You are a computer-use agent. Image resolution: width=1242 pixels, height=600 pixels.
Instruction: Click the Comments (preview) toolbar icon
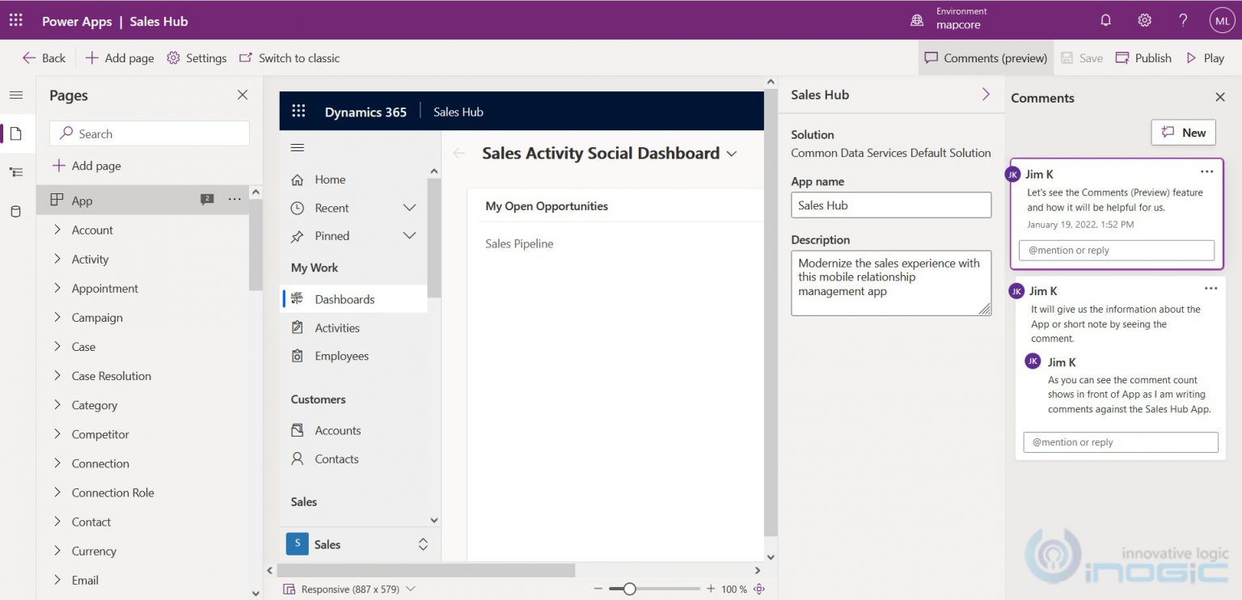pos(986,57)
